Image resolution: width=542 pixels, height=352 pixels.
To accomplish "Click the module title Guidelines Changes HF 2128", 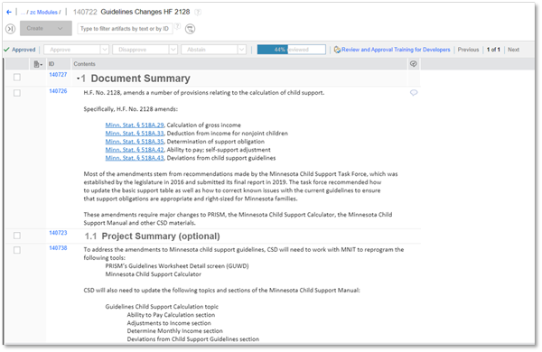I will pos(145,12).
